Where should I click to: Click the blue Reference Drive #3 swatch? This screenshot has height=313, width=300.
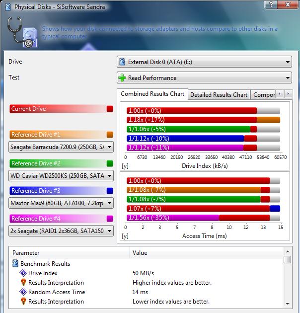tap(110, 191)
